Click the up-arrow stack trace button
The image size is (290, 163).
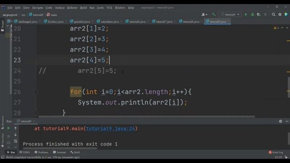point(15,128)
